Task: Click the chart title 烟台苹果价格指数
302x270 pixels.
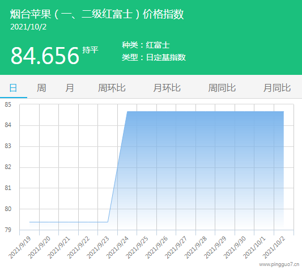Action: coord(97,14)
